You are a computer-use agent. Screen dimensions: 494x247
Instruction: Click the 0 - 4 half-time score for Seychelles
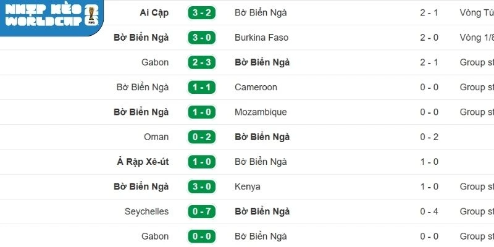(x=429, y=211)
